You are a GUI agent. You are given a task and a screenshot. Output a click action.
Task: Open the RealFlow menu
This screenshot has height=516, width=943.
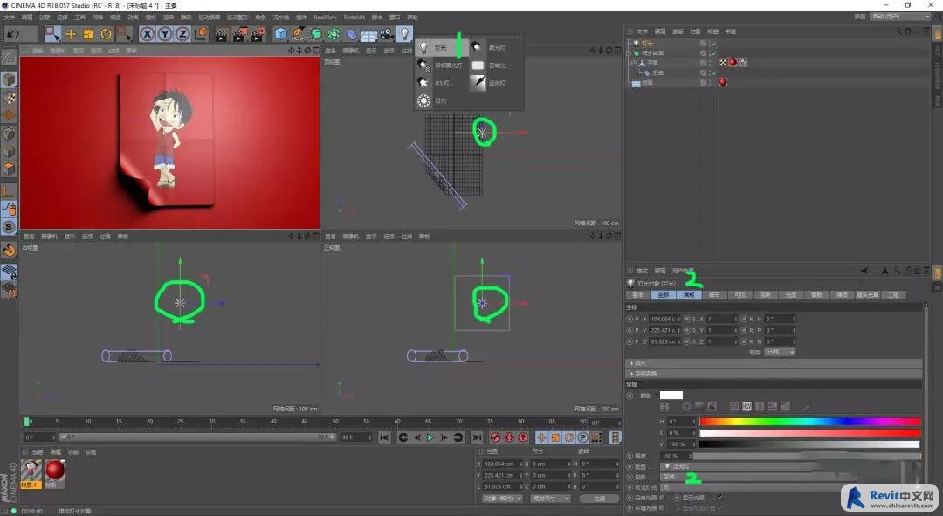click(x=326, y=17)
